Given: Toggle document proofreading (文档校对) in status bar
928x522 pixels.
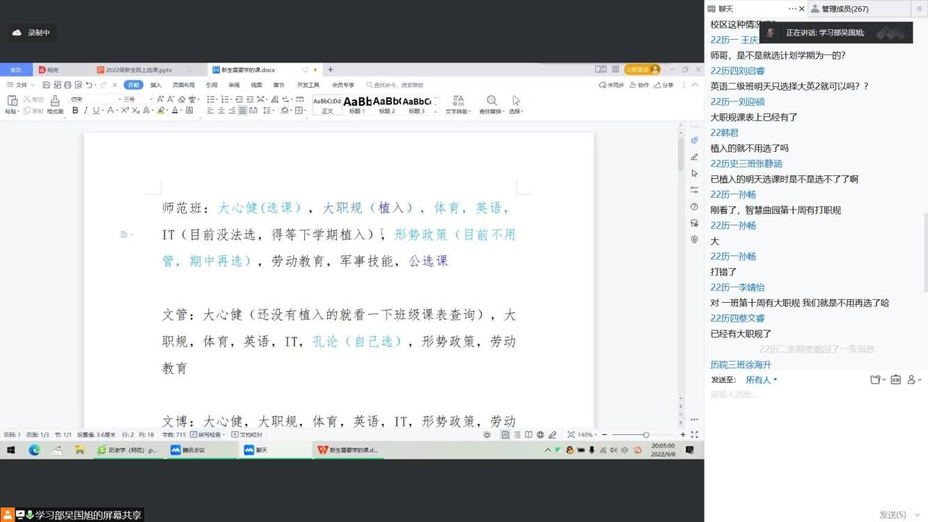Looking at the screenshot, I should pyautogui.click(x=249, y=435).
